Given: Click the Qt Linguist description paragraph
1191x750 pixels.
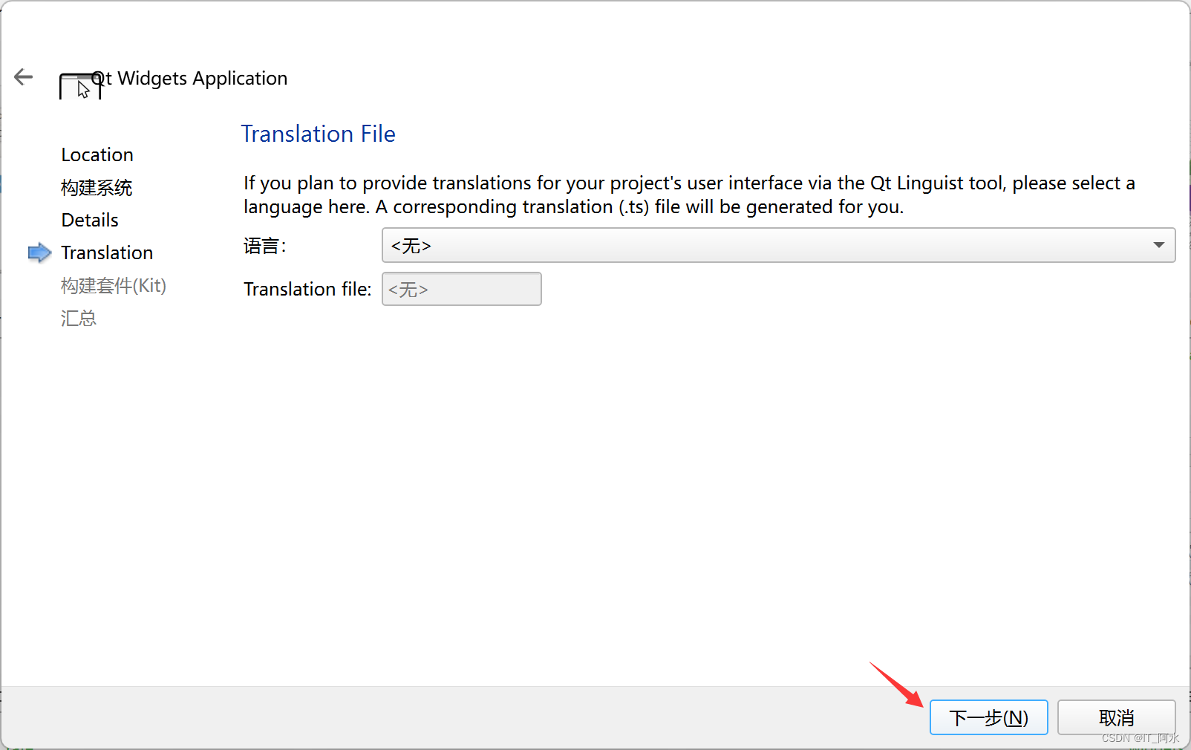Looking at the screenshot, I should point(689,195).
